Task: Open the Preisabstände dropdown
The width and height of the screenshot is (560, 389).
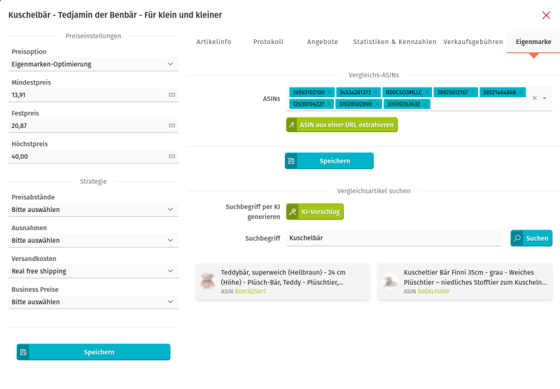Action: click(93, 209)
